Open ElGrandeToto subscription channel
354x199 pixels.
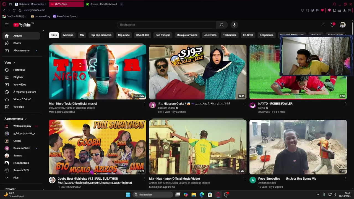click(21, 163)
